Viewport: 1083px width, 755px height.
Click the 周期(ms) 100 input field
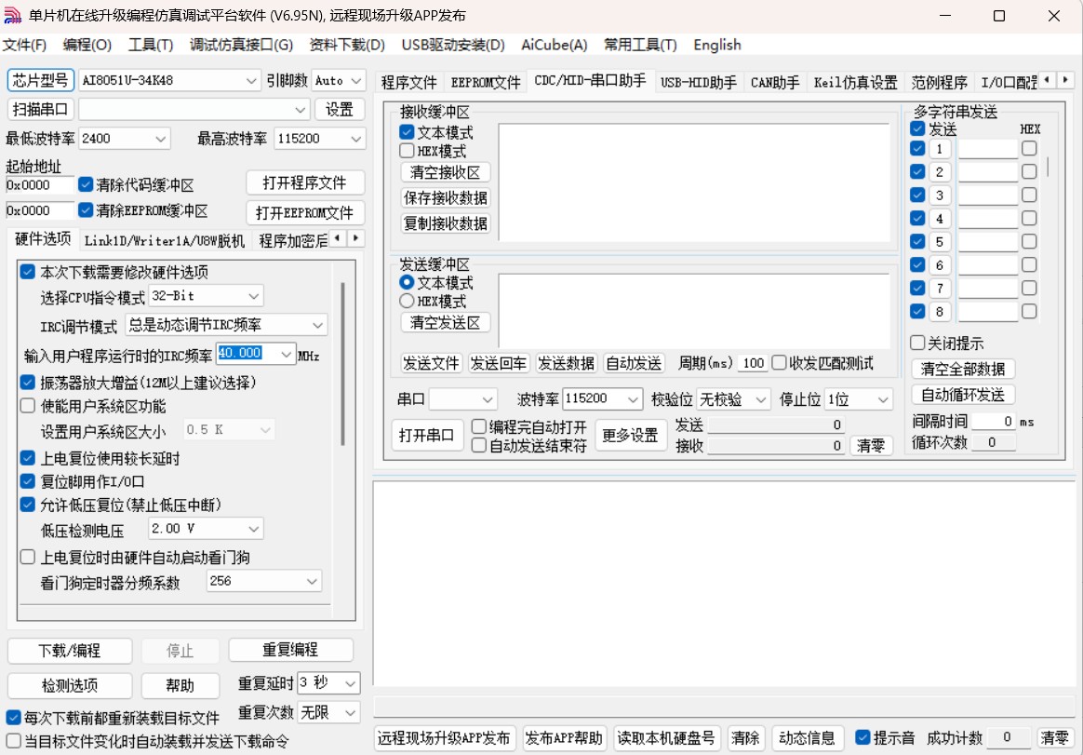click(x=753, y=363)
